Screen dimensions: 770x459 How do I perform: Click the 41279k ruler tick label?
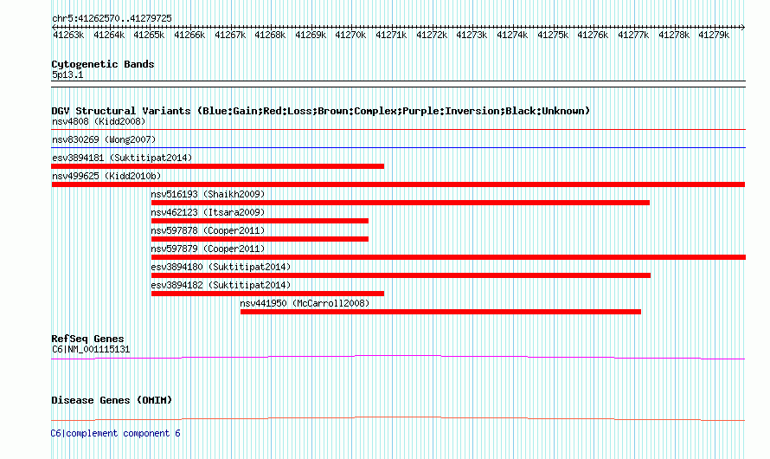click(714, 35)
